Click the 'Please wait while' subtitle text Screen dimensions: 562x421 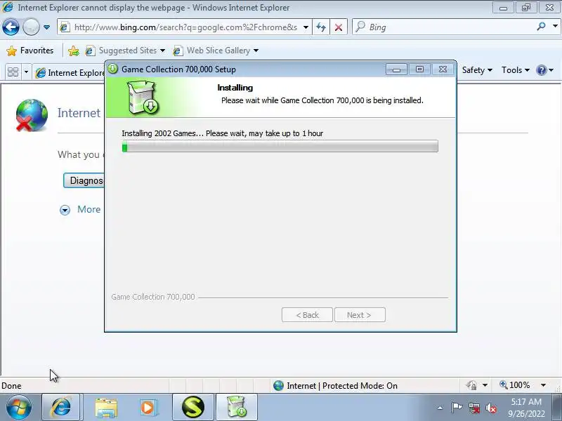(x=322, y=100)
